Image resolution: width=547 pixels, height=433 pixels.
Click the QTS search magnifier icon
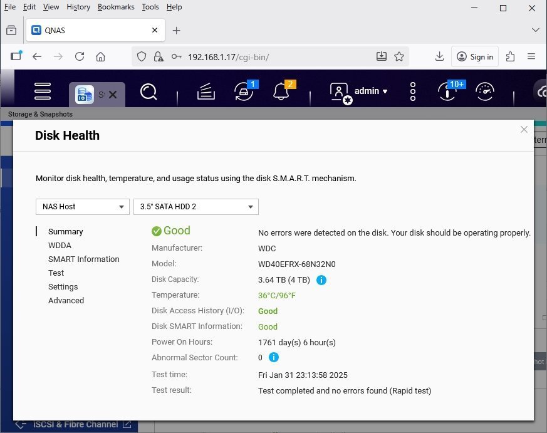[x=148, y=92]
